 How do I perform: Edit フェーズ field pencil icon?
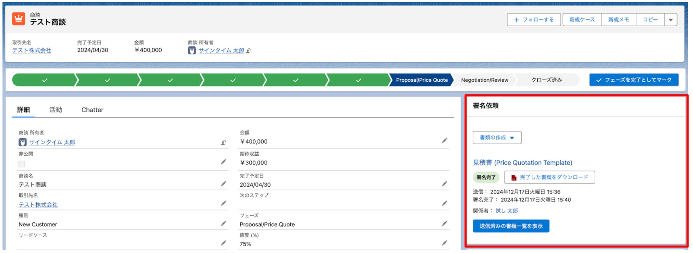click(445, 224)
